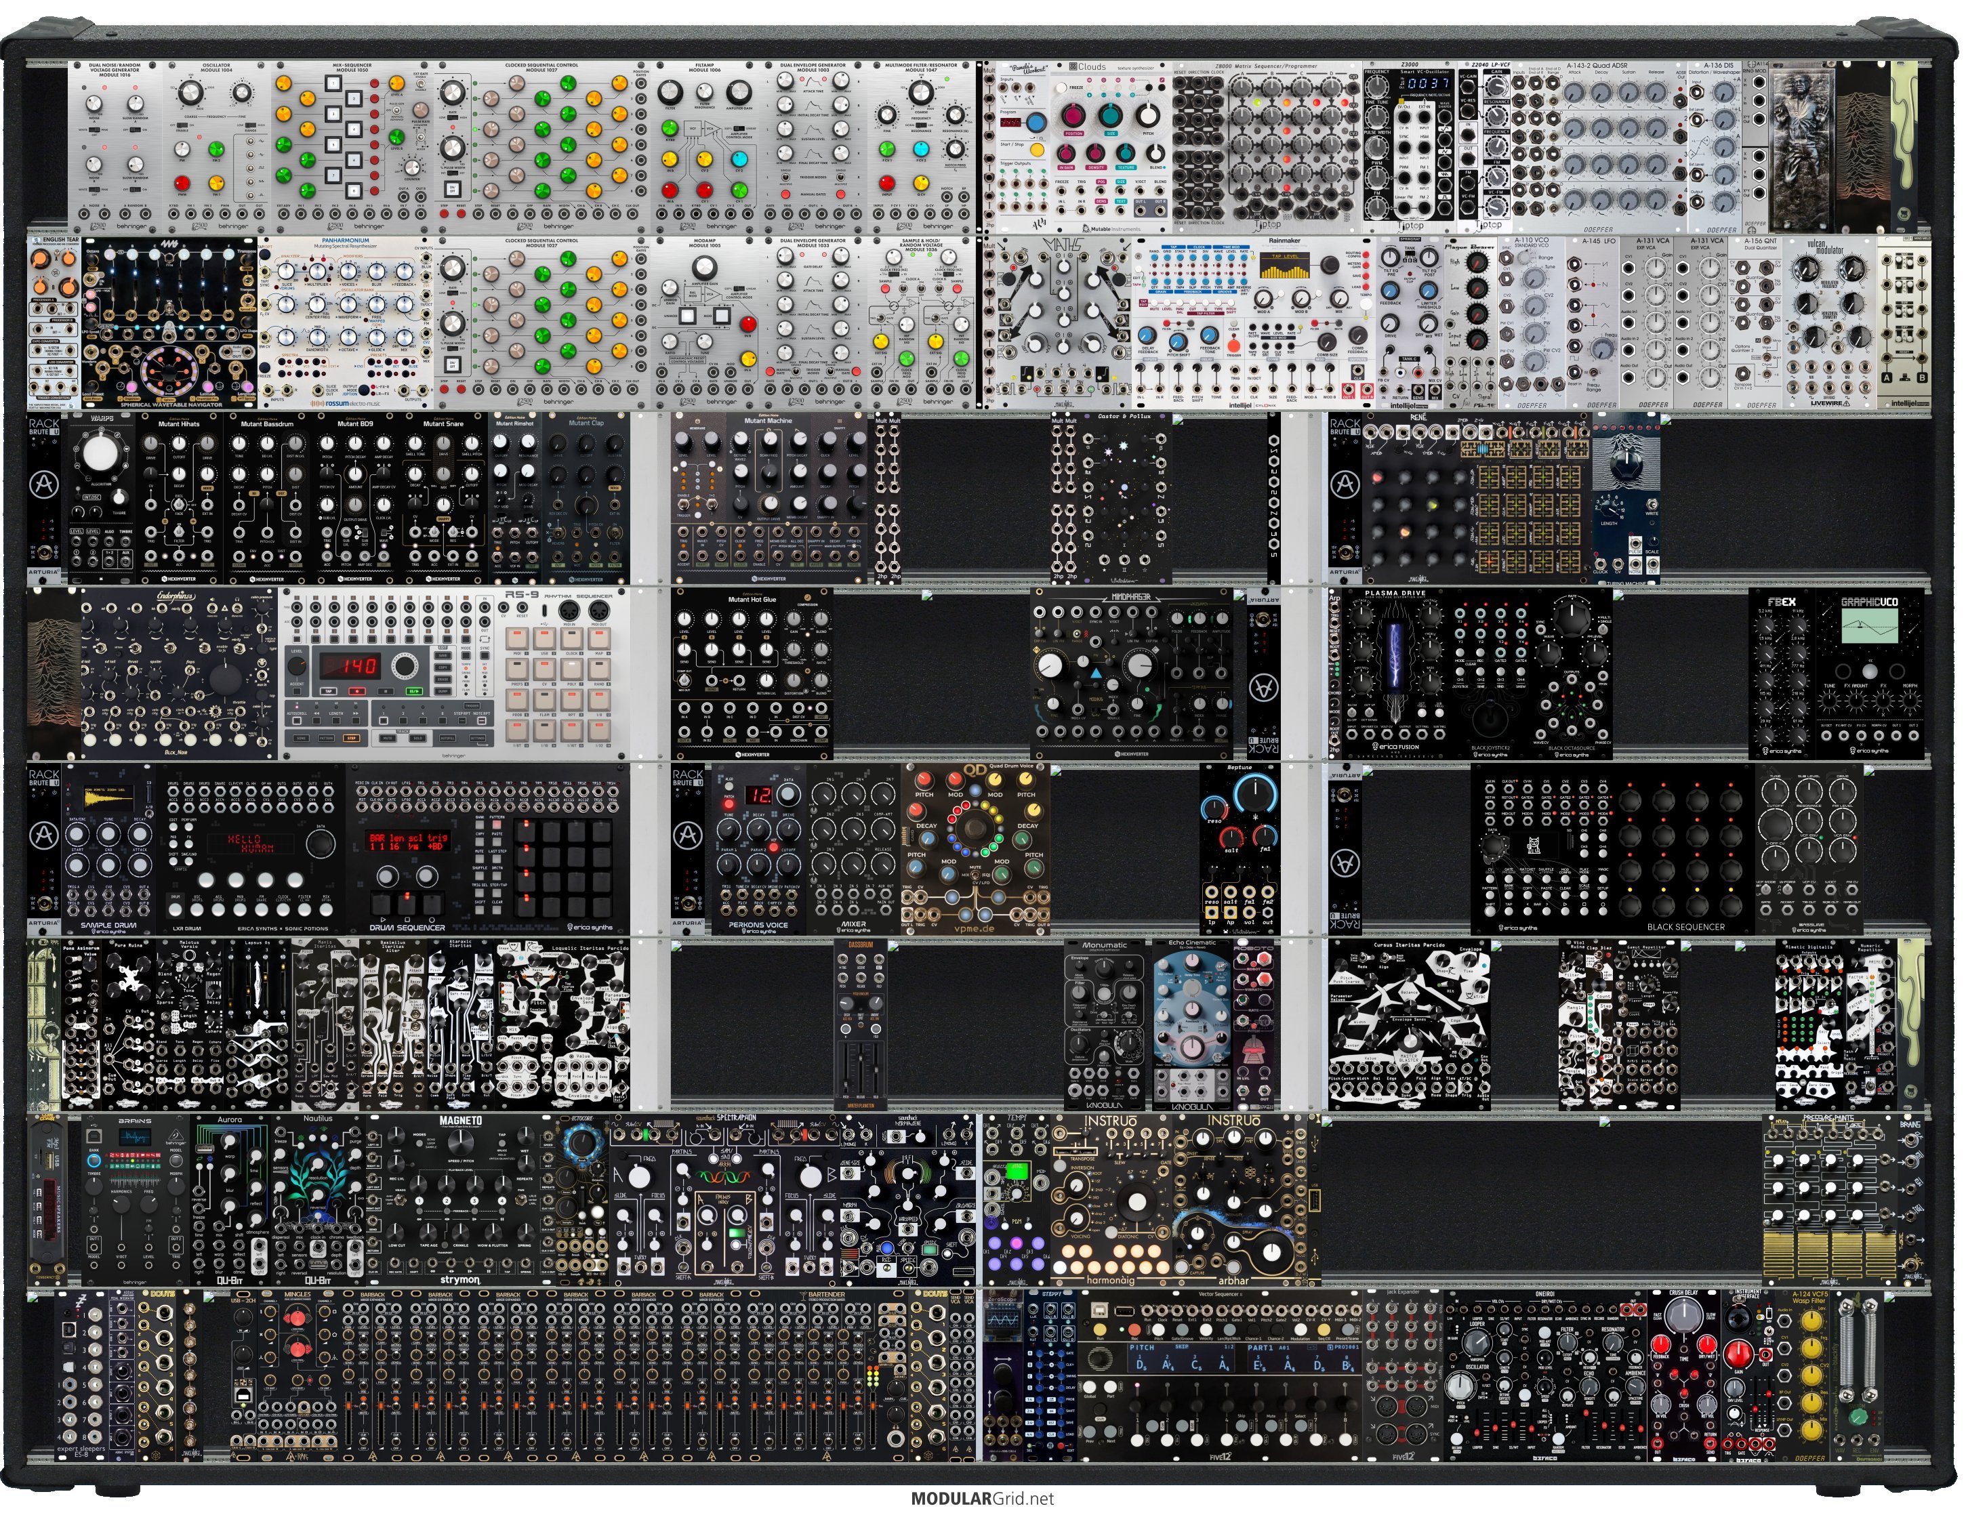Select the Sample & Hold Module 1036
The width and height of the screenshot is (1966, 1513).
921,323
